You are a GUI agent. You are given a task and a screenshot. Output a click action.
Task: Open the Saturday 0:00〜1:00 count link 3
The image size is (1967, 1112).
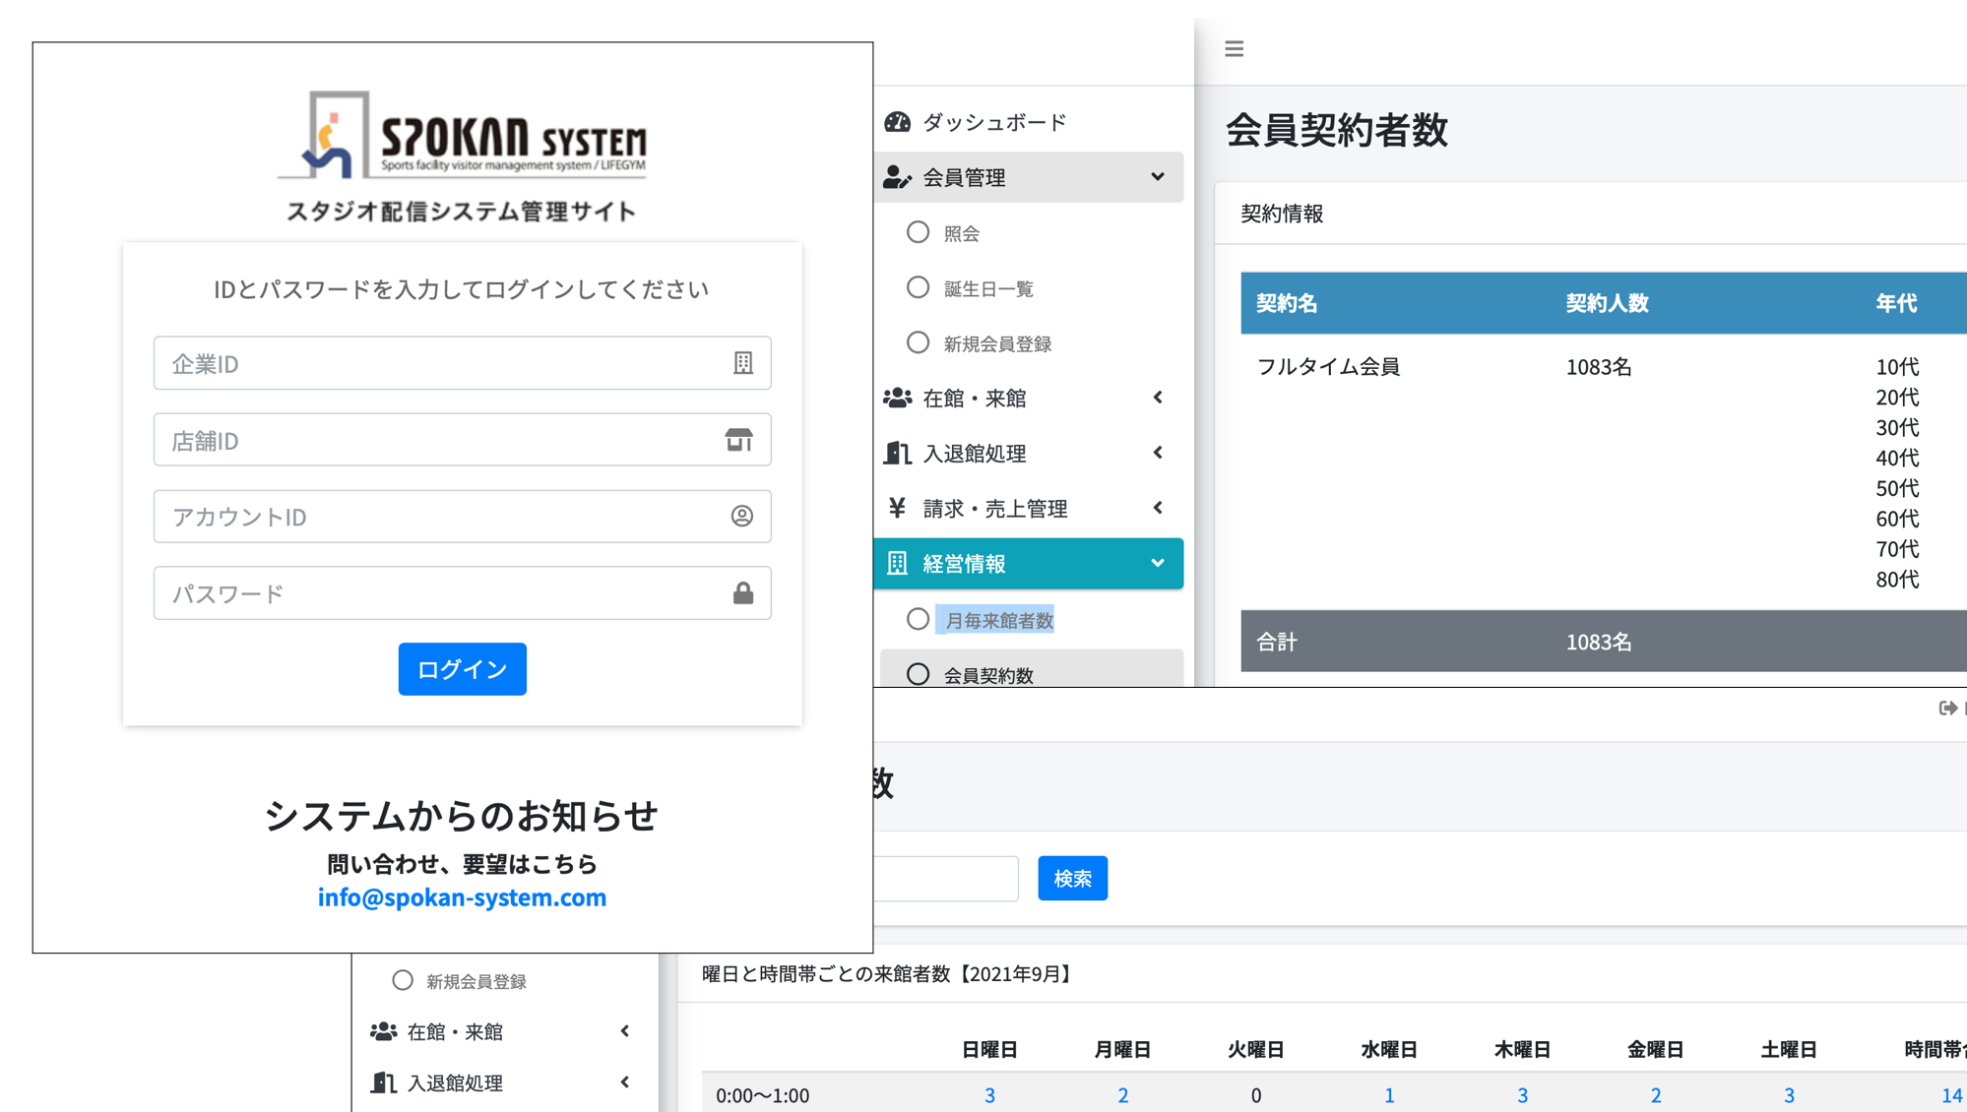pos(1789,1095)
